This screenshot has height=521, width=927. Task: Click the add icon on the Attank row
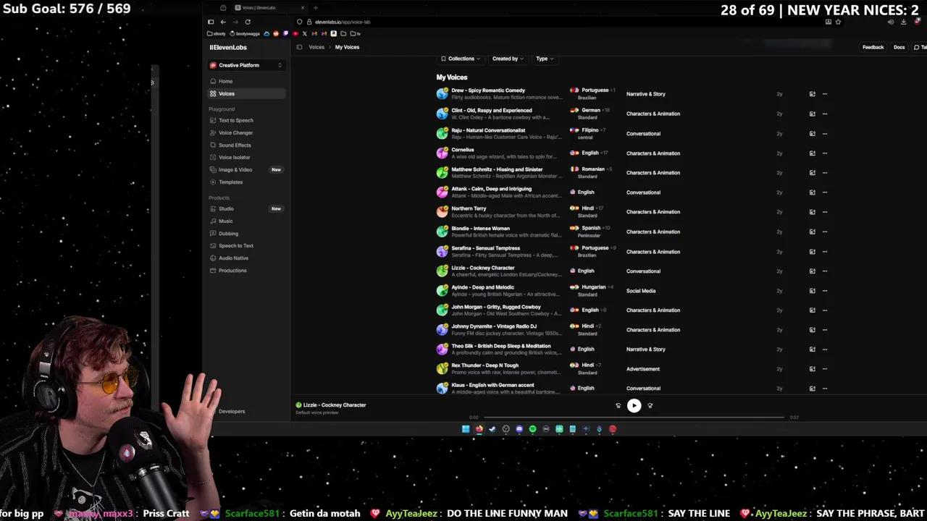[x=812, y=192]
